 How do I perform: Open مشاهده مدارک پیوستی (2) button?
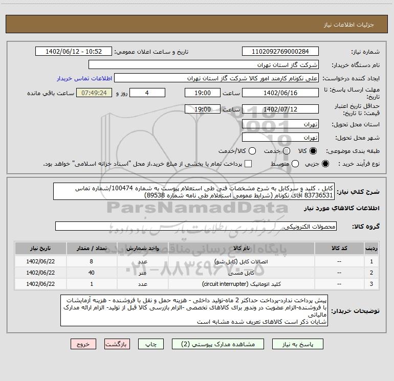tap(218, 344)
